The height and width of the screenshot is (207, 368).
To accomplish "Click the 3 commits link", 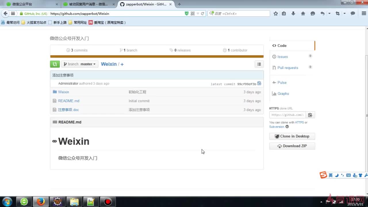I will [x=77, y=50].
